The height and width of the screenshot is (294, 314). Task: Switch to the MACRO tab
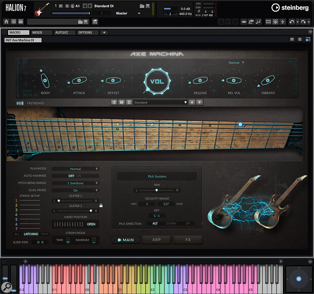click(19, 32)
